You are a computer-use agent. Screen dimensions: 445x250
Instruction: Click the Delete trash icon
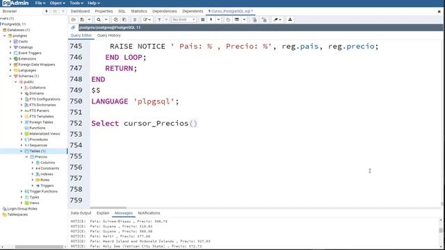(x=135, y=19)
